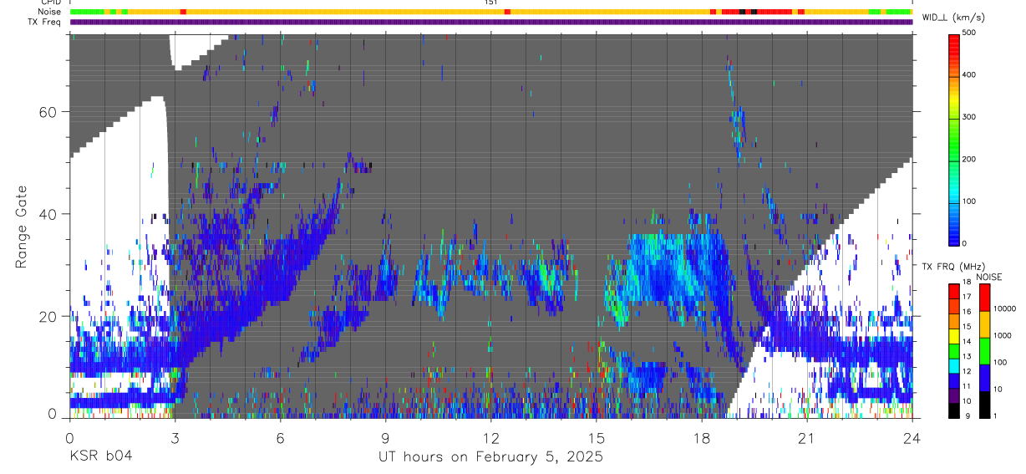Screen dimensions: 1026x474
Task: Select the 400 tick on width colorbar
Action: [x=970, y=75]
